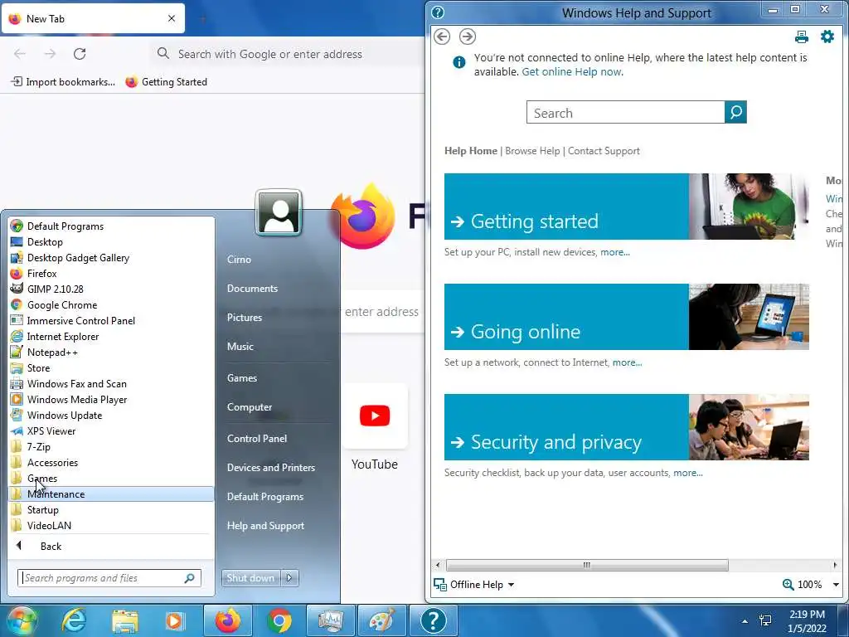Screen dimensions: 849x637
Task: Click the Help window back arrow
Action: click(442, 36)
